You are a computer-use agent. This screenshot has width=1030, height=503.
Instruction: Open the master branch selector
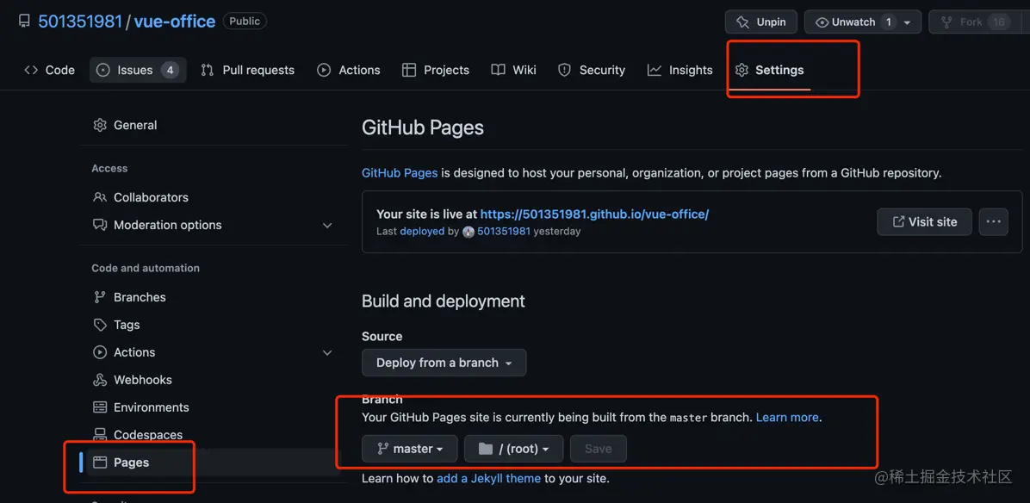(x=409, y=448)
